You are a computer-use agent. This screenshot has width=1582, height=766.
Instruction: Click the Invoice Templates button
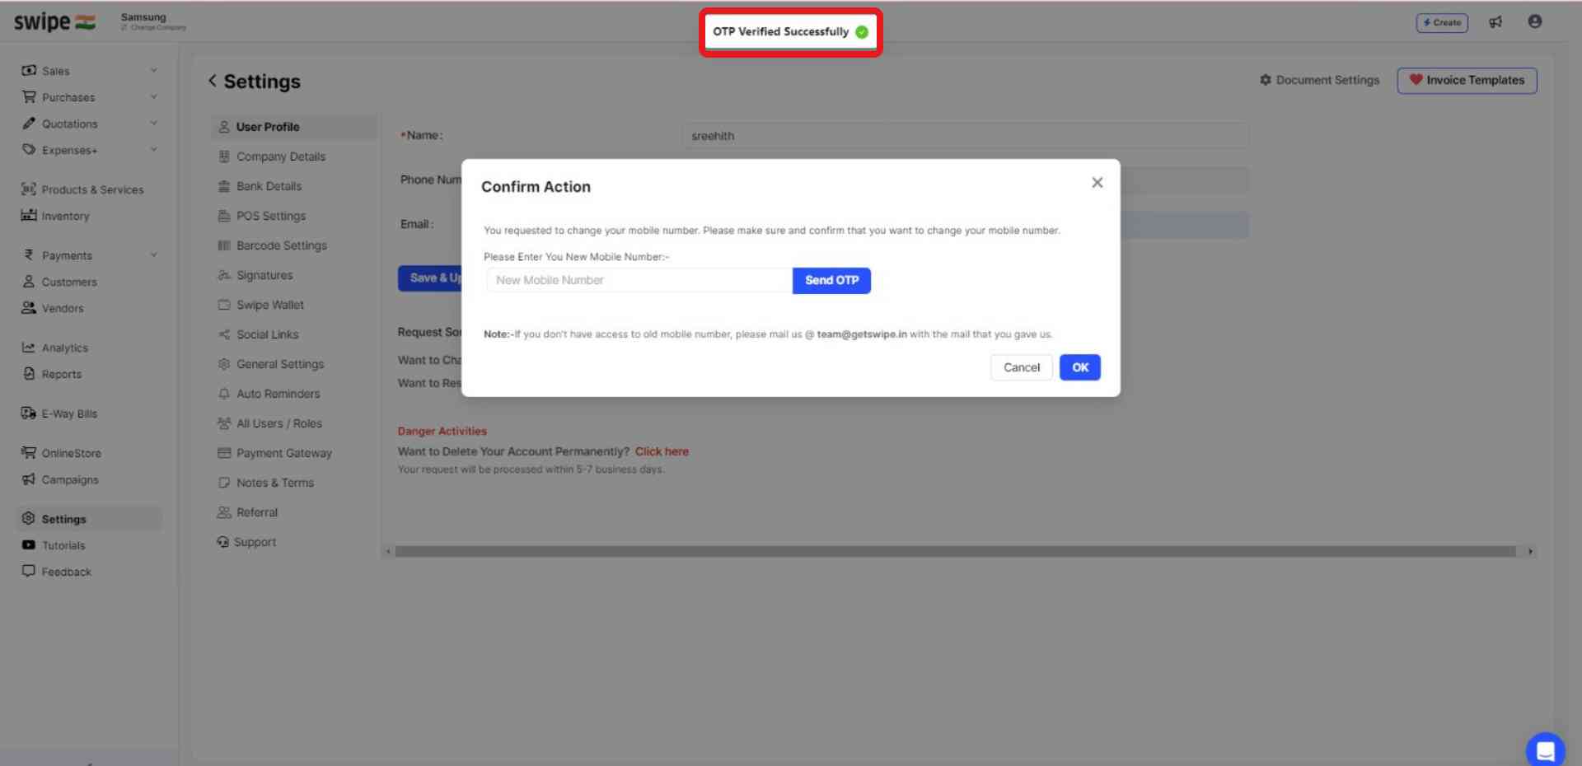tap(1467, 80)
